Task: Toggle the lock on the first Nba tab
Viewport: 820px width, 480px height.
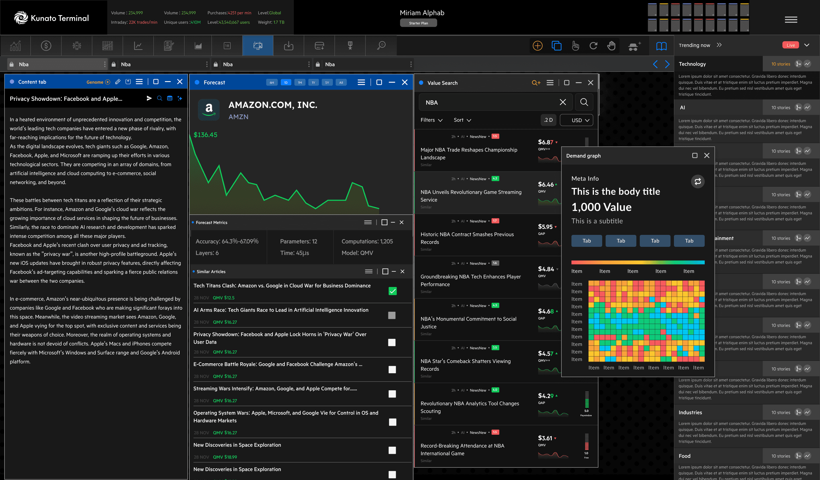Action: tap(11, 64)
